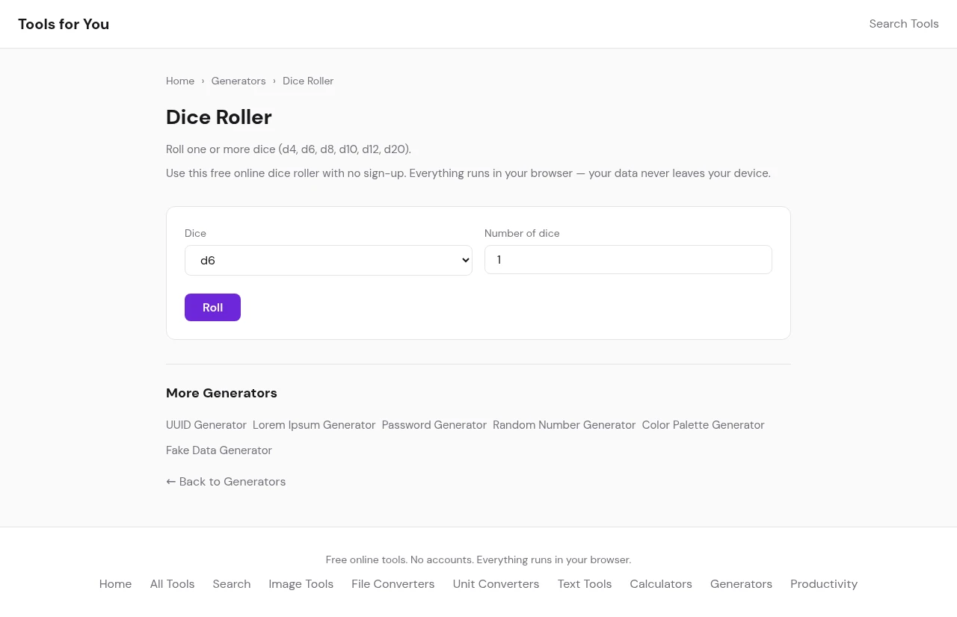Screen dimensions: 957x617
Task: Open the Lorem Ipsum Generator tool
Action: click(314, 425)
